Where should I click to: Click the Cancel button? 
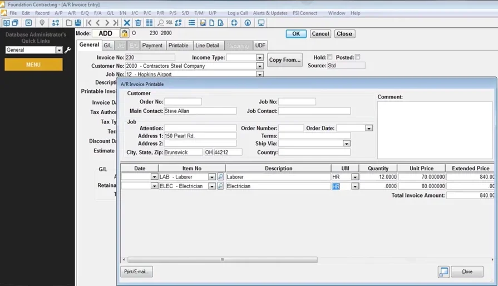point(320,33)
